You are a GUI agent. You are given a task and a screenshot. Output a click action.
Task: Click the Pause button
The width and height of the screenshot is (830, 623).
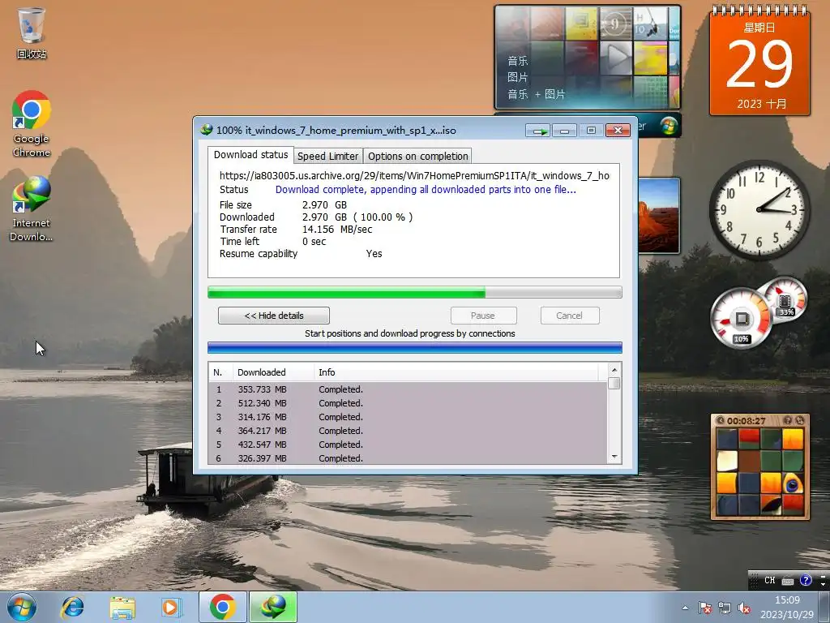(483, 316)
